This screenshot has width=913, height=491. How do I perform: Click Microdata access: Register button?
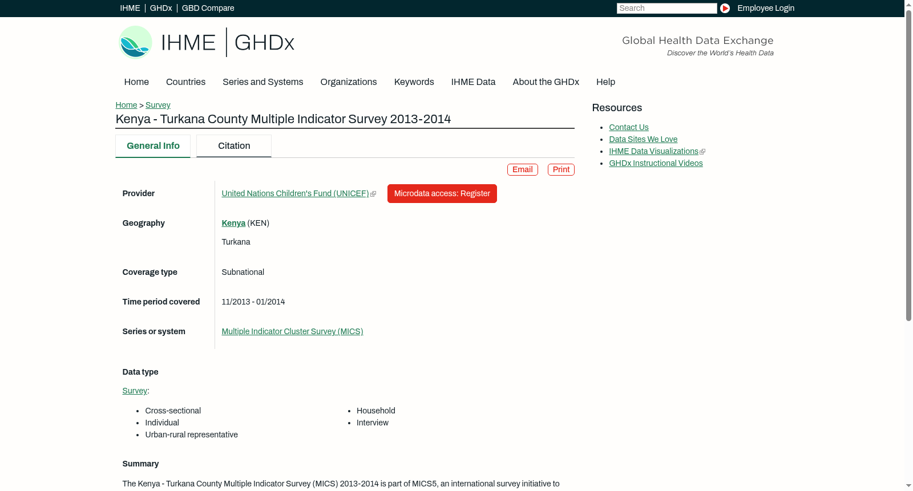(442, 194)
